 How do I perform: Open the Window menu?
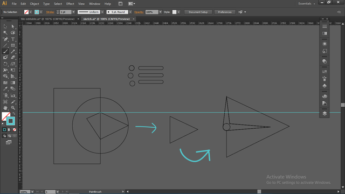pos(95,4)
